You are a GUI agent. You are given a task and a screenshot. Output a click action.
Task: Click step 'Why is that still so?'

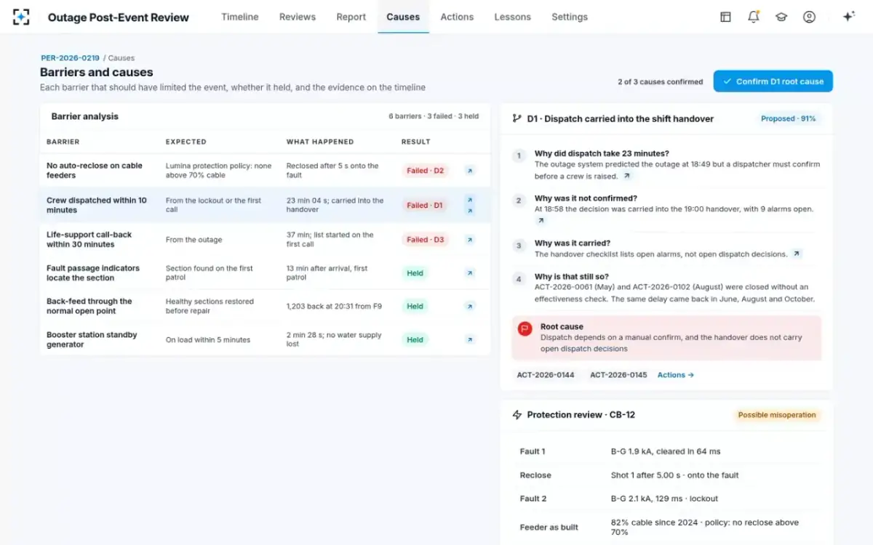572,276
